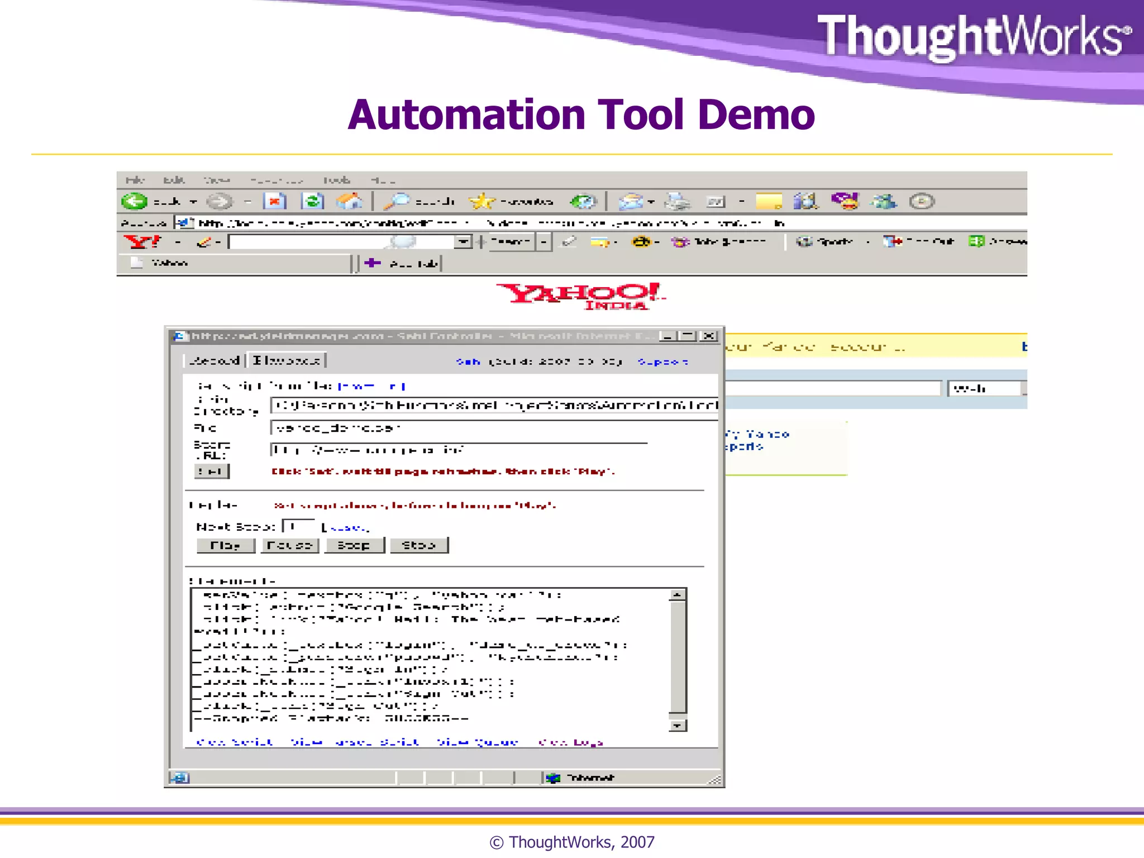Click the View Parsed Script link
This screenshot has width=1144, height=858.
(355, 742)
